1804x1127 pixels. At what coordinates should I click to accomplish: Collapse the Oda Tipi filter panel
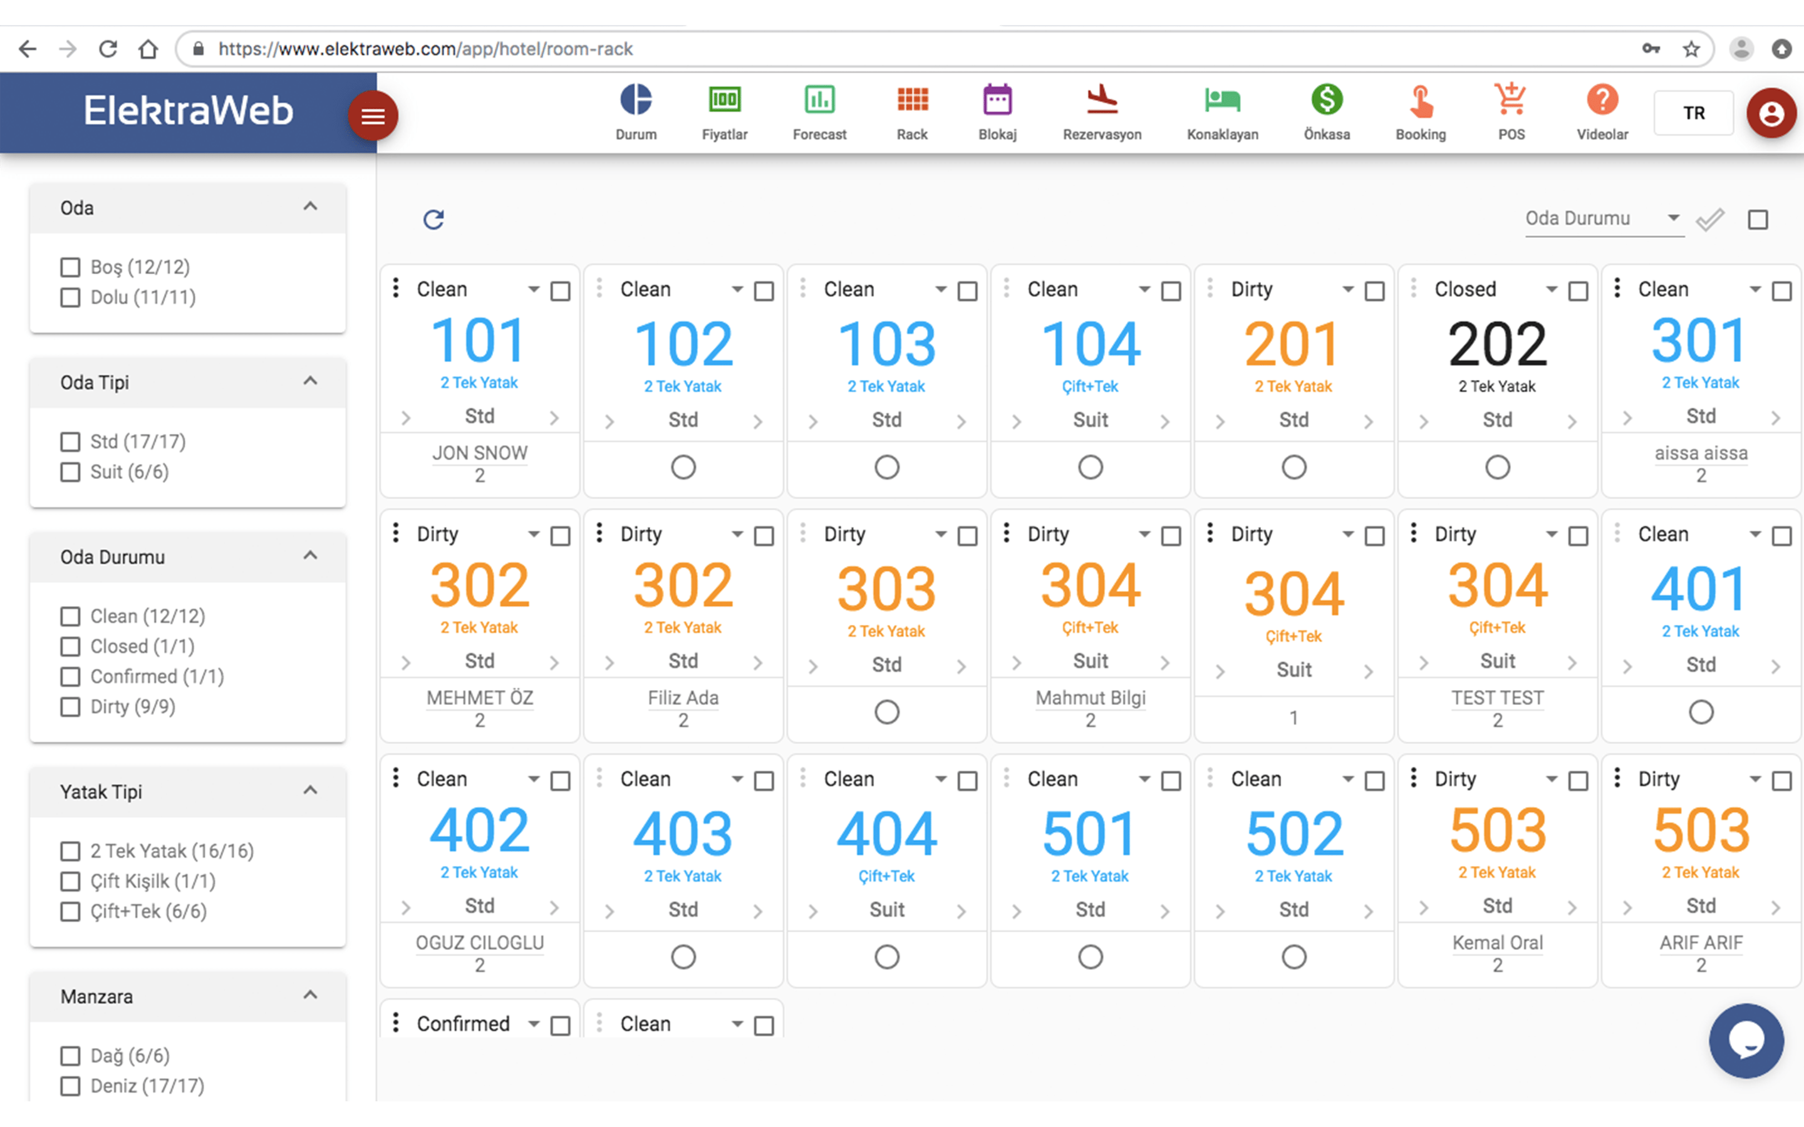click(310, 381)
